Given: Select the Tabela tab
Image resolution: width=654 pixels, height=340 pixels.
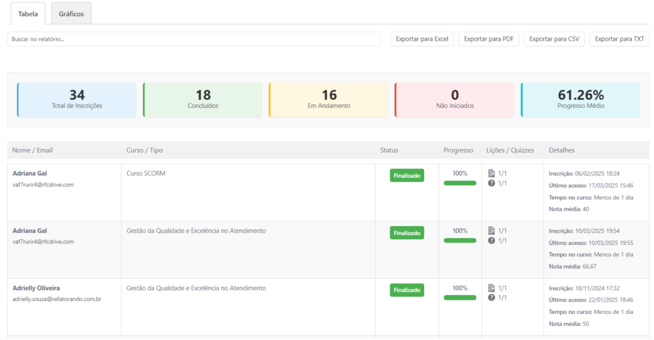Looking at the screenshot, I should 27,13.
